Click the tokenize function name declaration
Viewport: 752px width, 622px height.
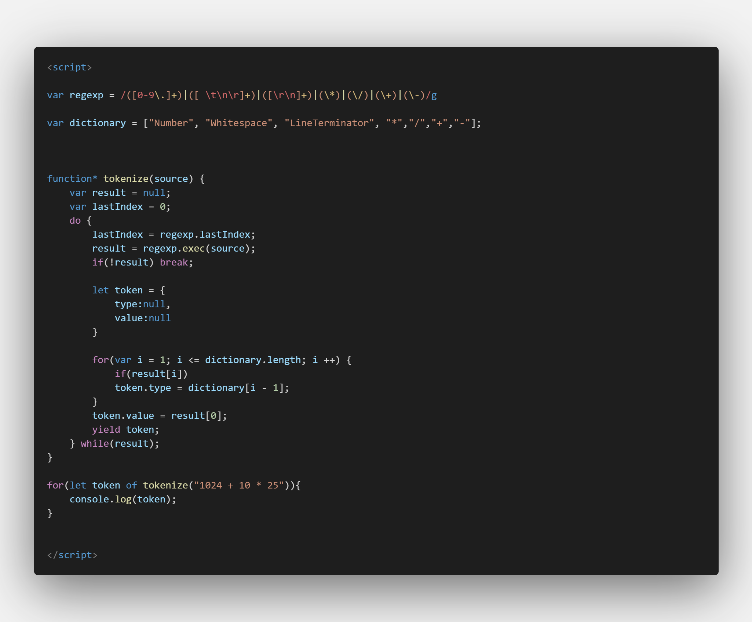[x=125, y=179]
